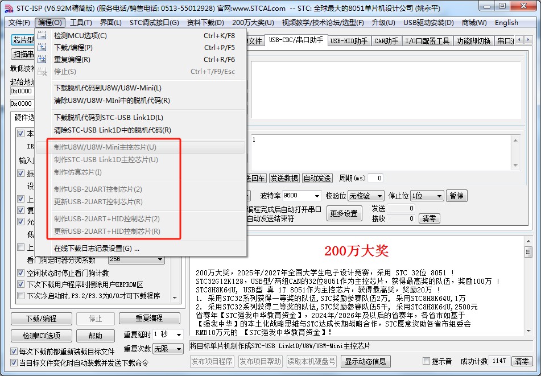Choose 下载脱机代码到U8W/U8W-Mini(L)
This screenshot has height=376, width=541.
pos(141,88)
